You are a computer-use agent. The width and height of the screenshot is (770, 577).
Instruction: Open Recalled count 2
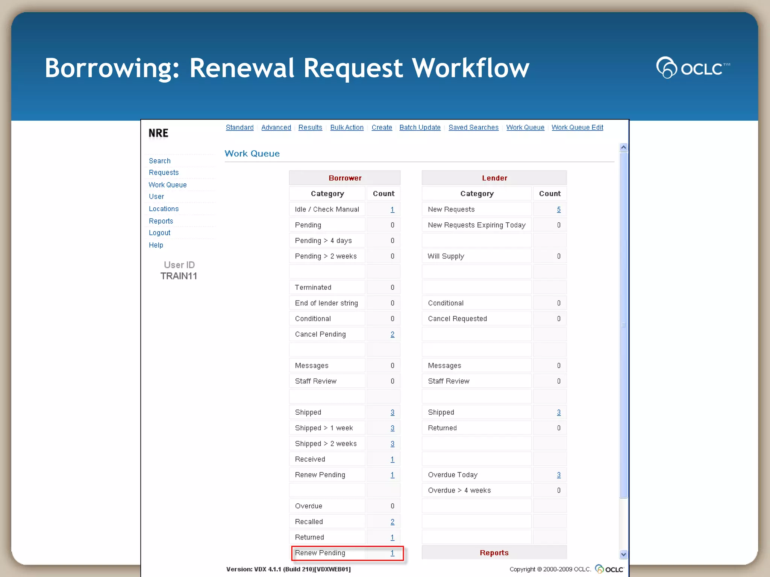pyautogui.click(x=392, y=522)
